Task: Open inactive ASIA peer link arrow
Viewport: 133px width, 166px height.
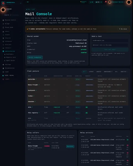Action: [x=32, y=118]
